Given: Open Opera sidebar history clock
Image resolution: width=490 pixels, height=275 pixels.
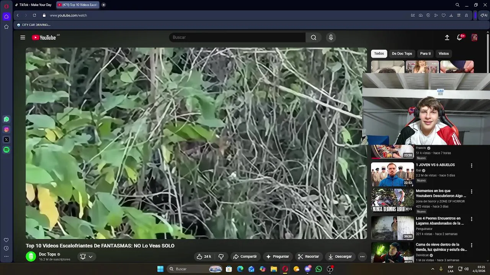Looking at the screenshot, I should tap(6, 248).
